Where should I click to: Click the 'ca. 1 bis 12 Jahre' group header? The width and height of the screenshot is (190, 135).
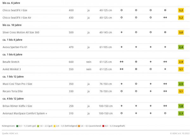pyautogui.click(x=13, y=77)
